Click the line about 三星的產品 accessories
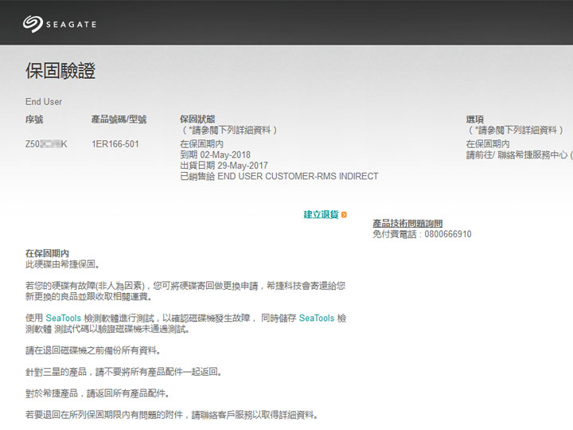 pos(123,372)
